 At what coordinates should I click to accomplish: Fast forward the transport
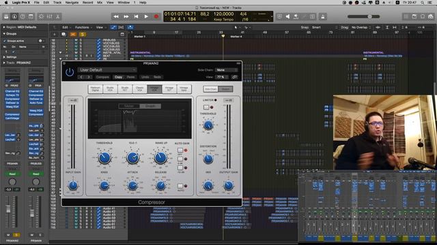126,16
